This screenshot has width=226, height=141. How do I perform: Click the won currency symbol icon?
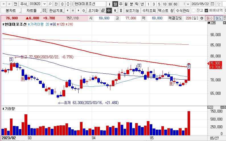115,11
